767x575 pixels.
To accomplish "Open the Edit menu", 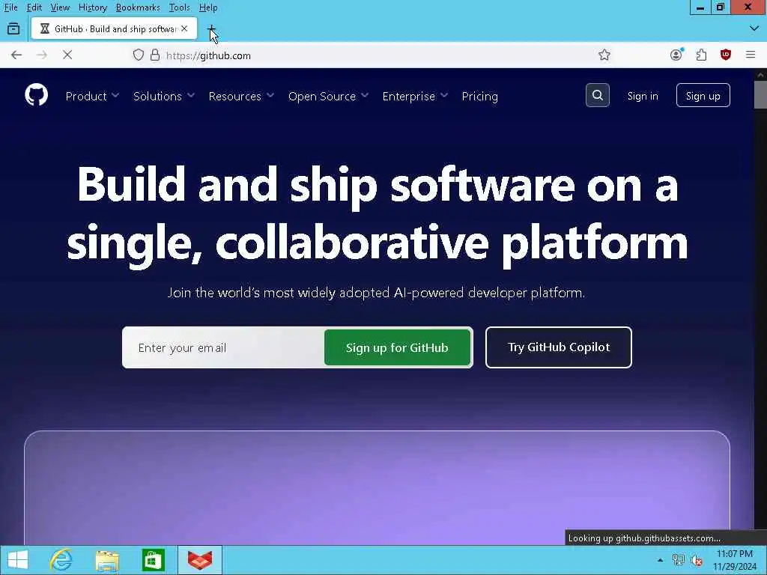I will 34,7.
